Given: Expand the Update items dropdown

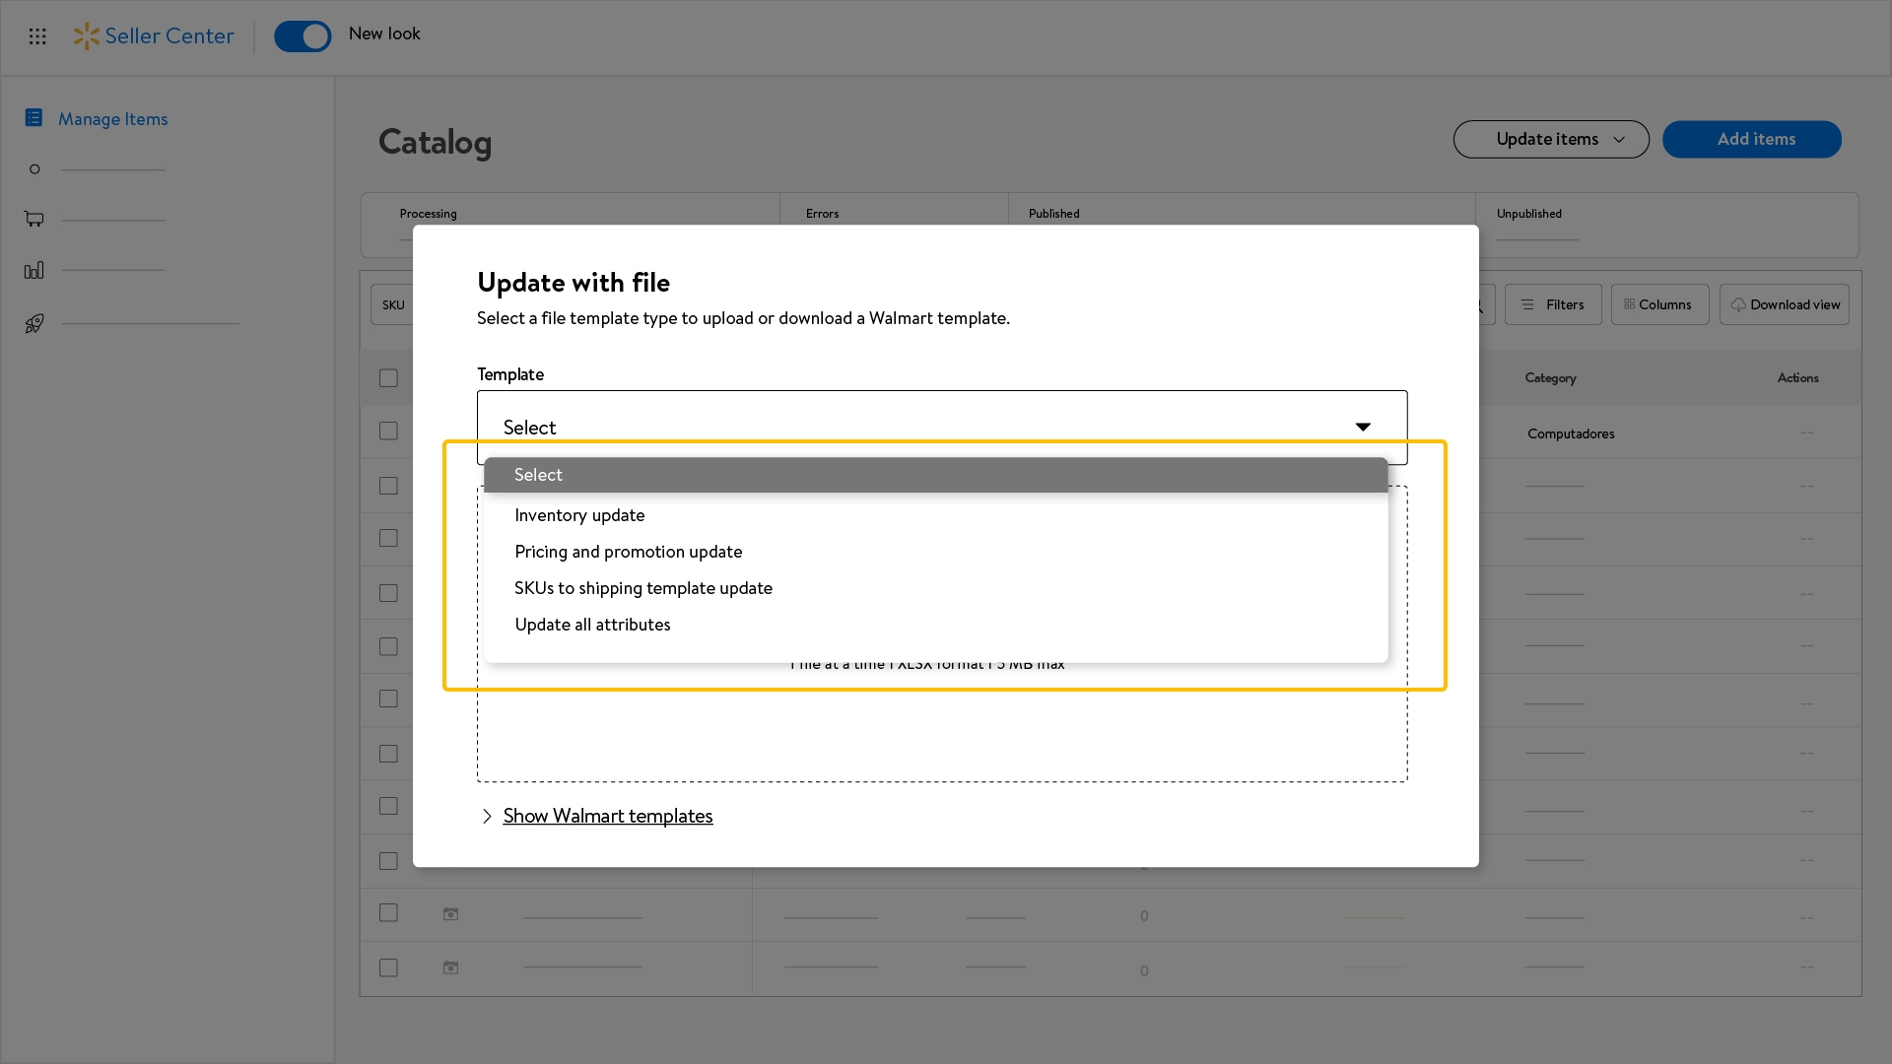Looking at the screenshot, I should [x=1551, y=139].
